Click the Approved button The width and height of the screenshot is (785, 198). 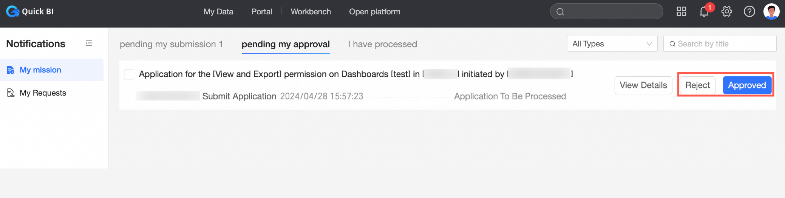747,85
